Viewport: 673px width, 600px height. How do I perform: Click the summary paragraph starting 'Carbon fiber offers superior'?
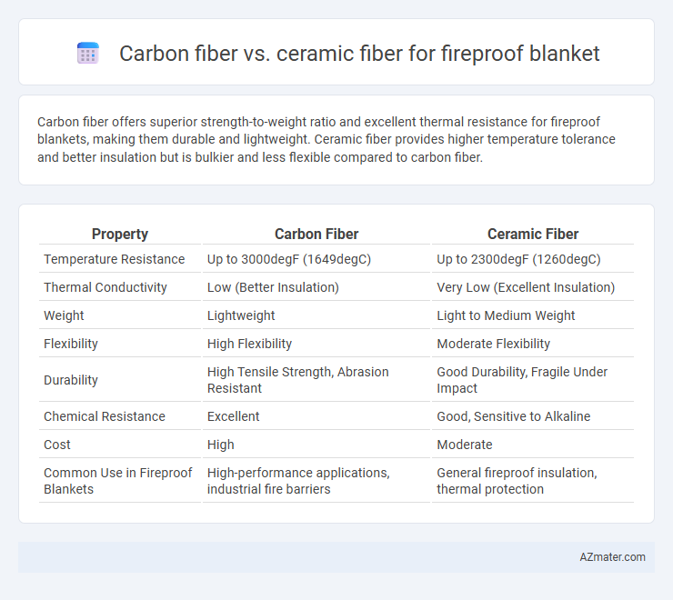(x=326, y=139)
